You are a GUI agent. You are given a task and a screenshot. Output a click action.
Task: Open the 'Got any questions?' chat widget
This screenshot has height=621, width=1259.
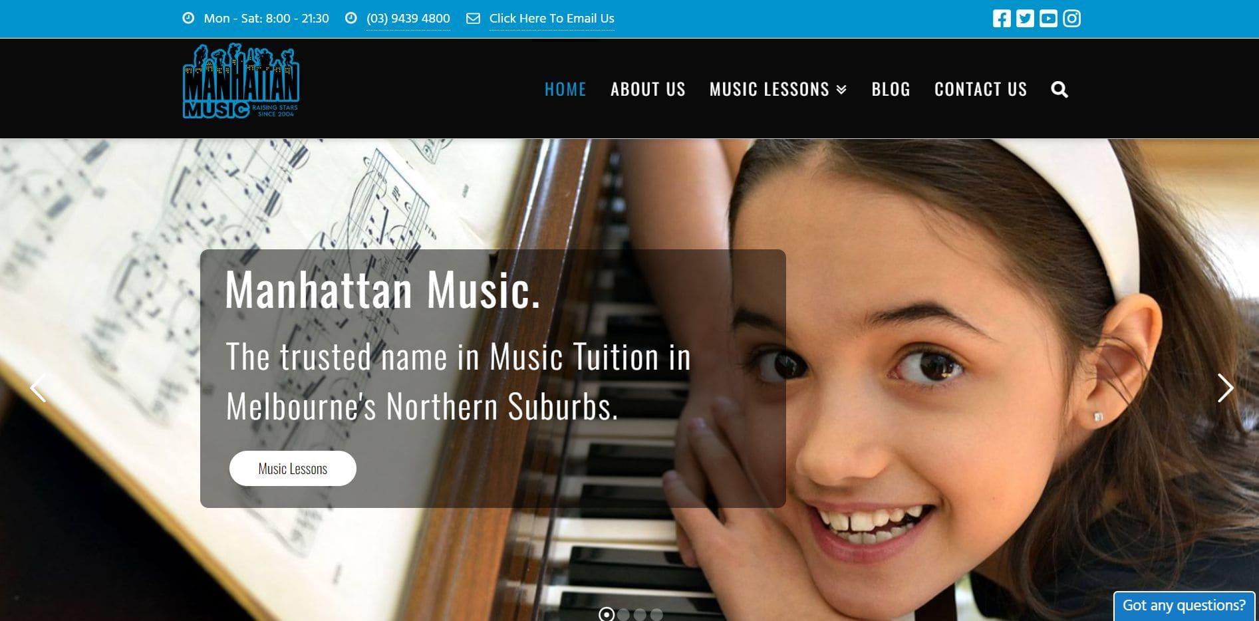point(1184,606)
